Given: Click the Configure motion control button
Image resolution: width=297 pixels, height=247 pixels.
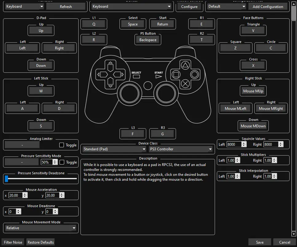Looking at the screenshot, I should (189, 7).
